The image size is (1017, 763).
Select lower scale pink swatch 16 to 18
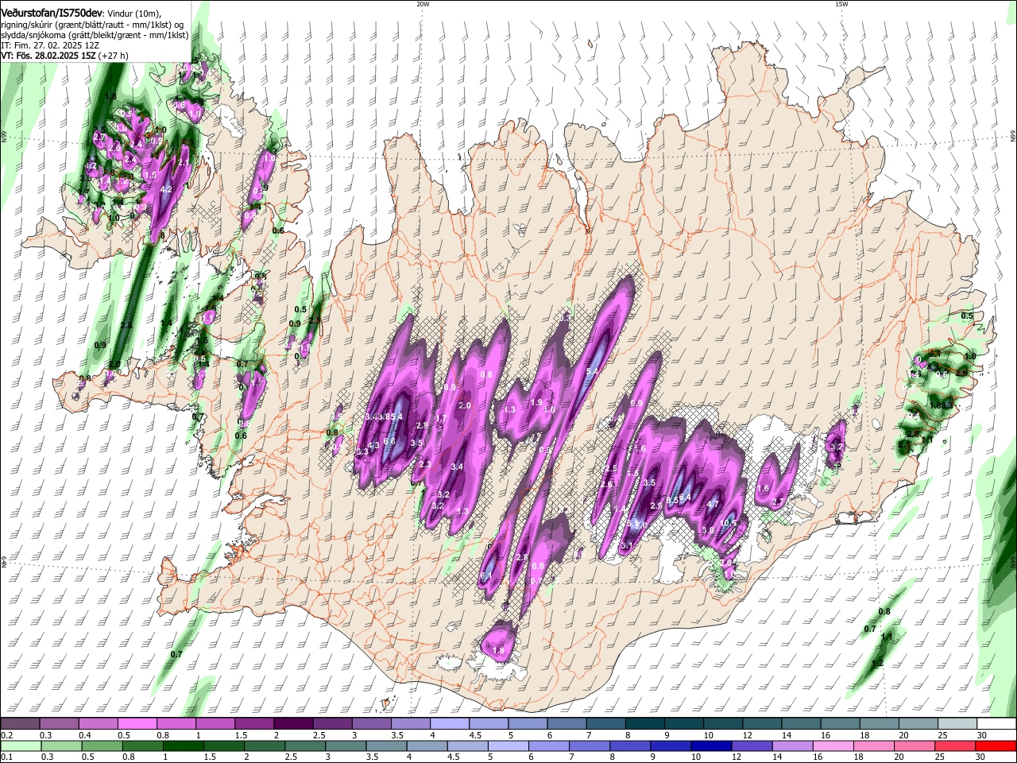point(834,746)
